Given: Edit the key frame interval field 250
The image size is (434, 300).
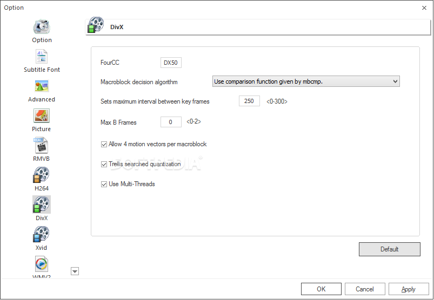Looking at the screenshot, I should coord(249,101).
